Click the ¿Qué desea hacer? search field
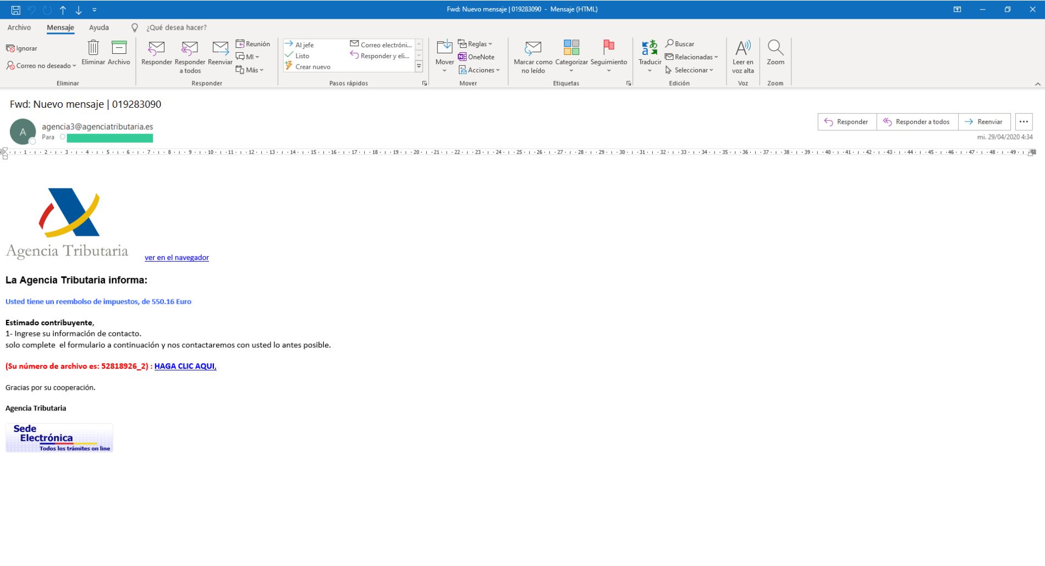Image resolution: width=1045 pixels, height=566 pixels. pyautogui.click(x=176, y=27)
